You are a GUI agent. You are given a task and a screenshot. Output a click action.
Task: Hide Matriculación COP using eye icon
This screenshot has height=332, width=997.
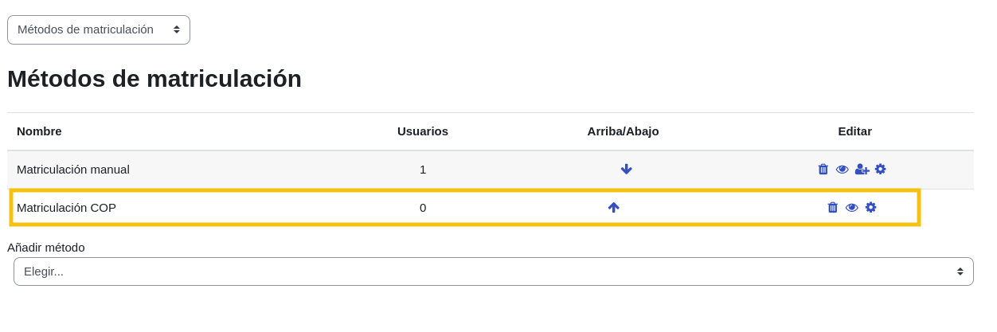852,207
